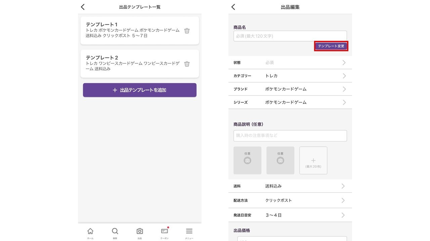Go back from 出品テンプレート一覧 screen
This screenshot has height=241, width=430.
83,7
